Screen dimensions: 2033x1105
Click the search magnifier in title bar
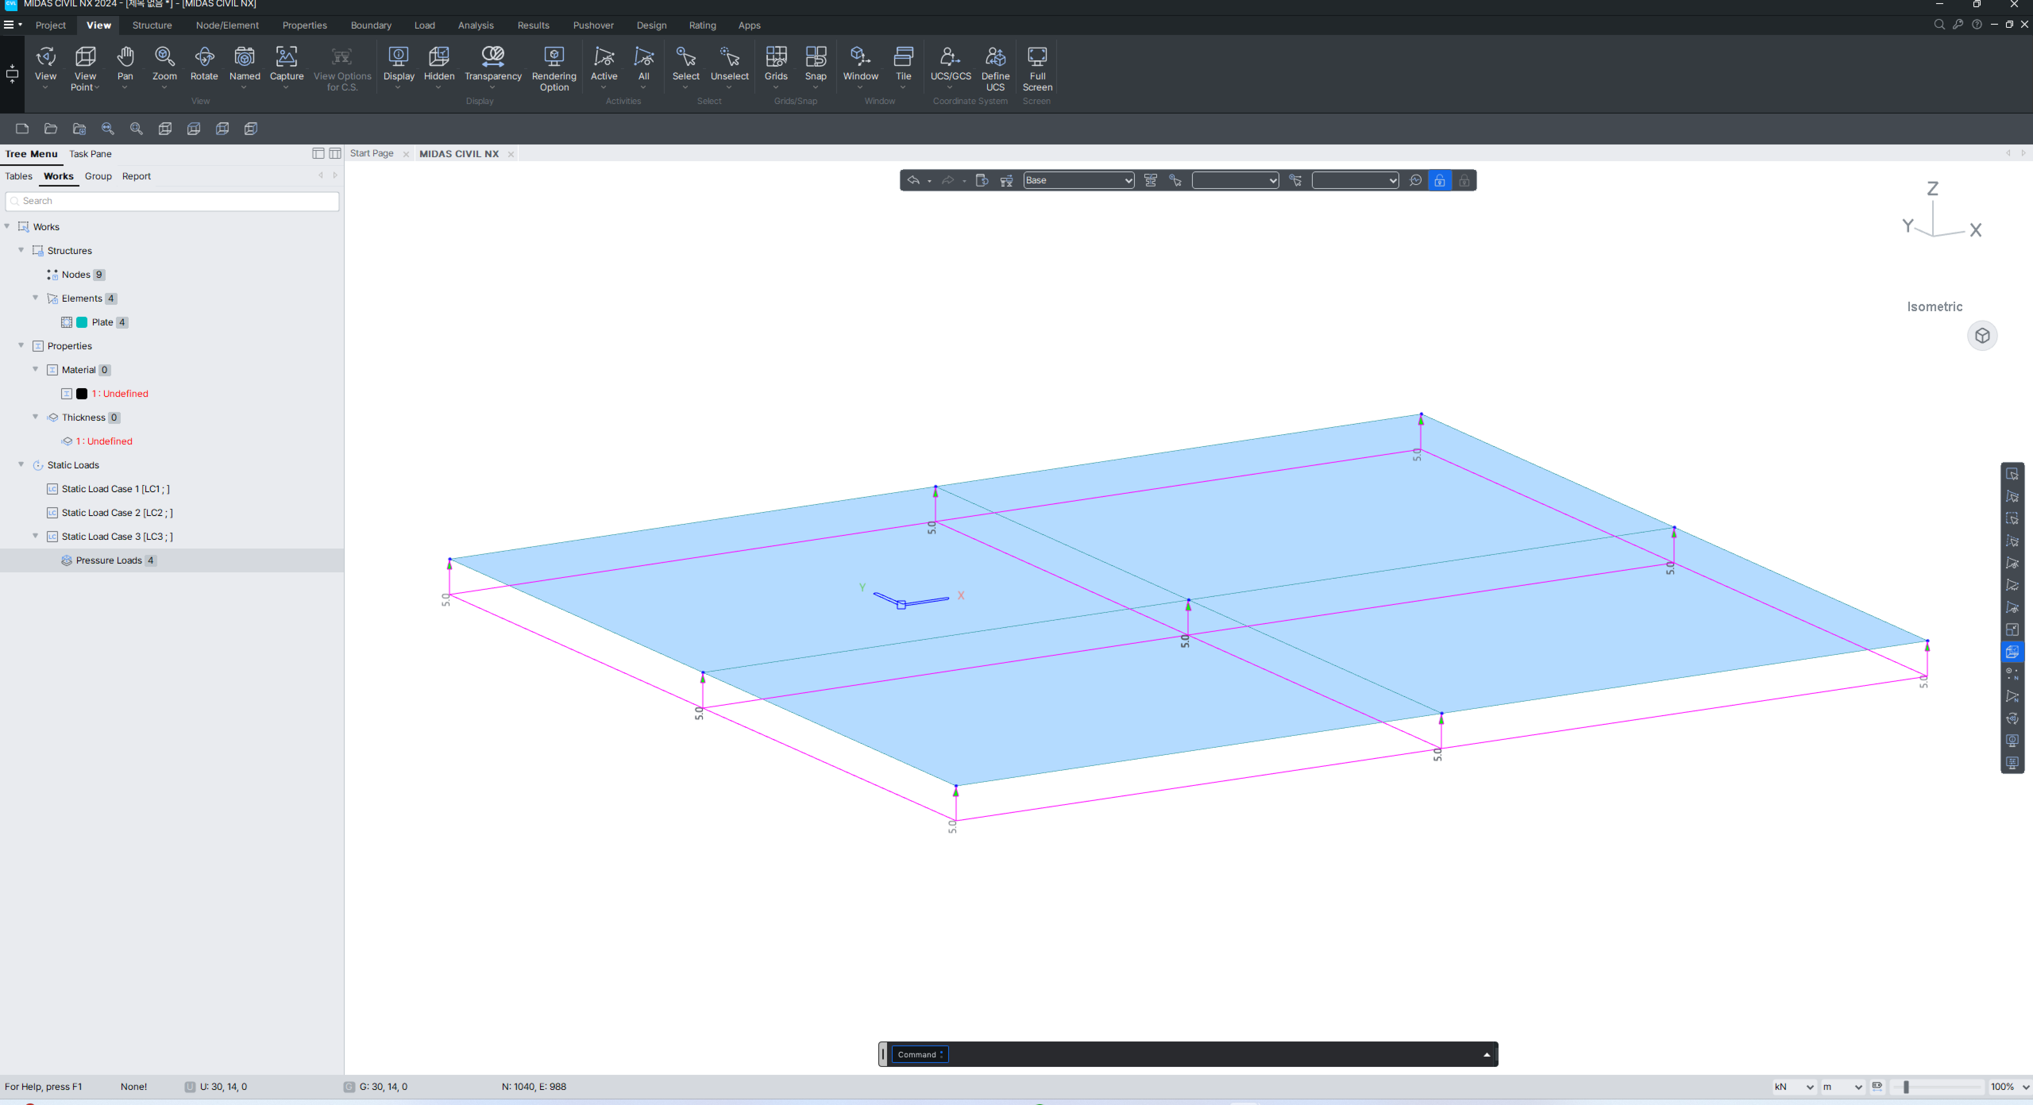tap(1938, 25)
